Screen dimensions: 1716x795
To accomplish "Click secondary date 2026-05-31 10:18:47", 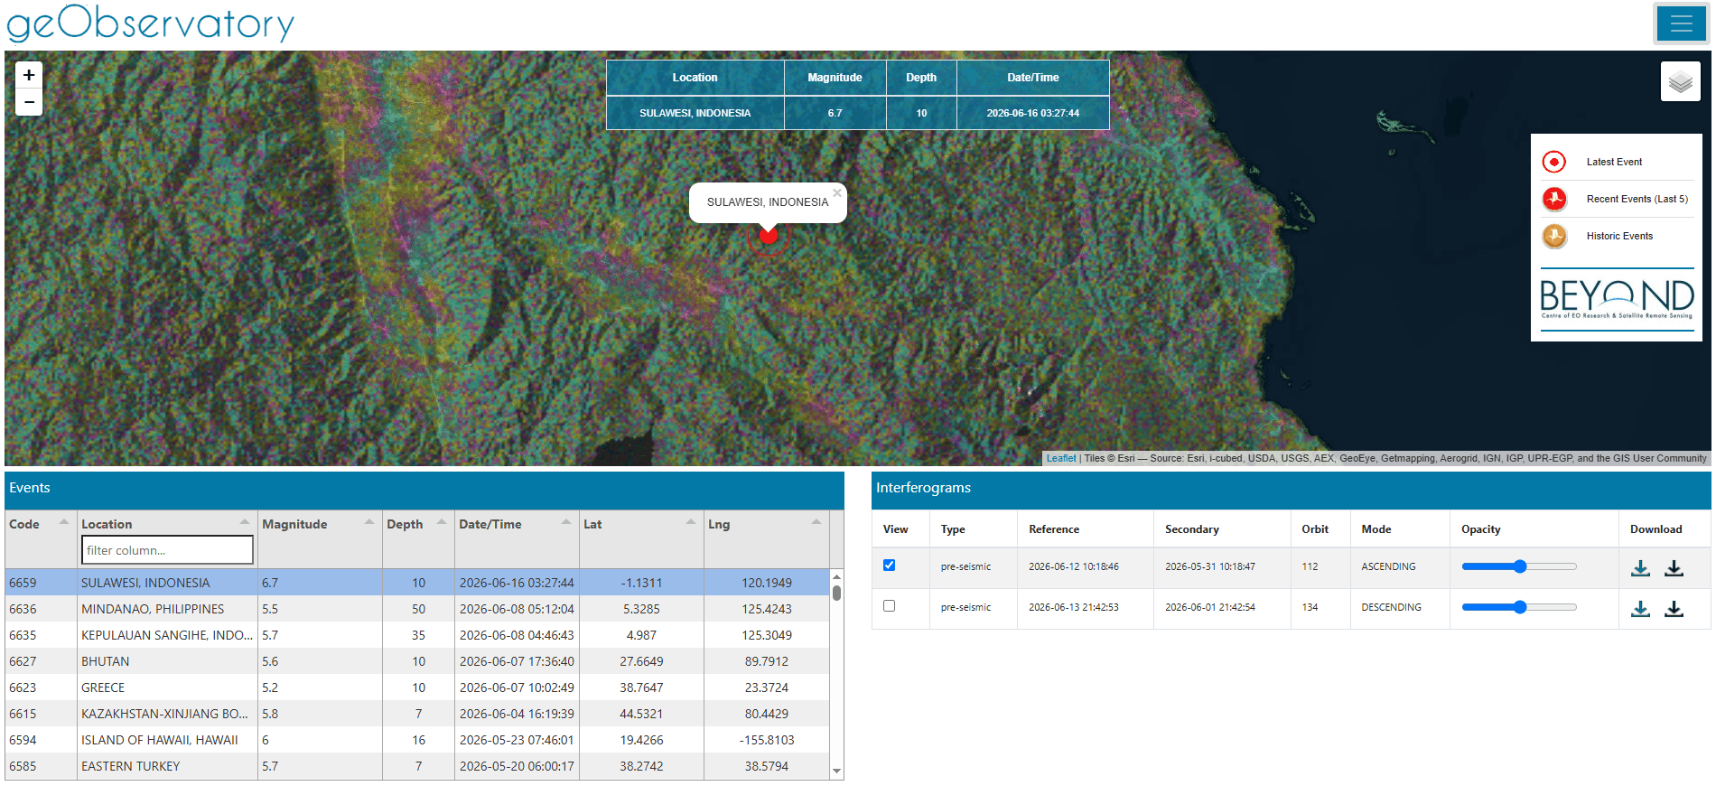I will 1210,566.
